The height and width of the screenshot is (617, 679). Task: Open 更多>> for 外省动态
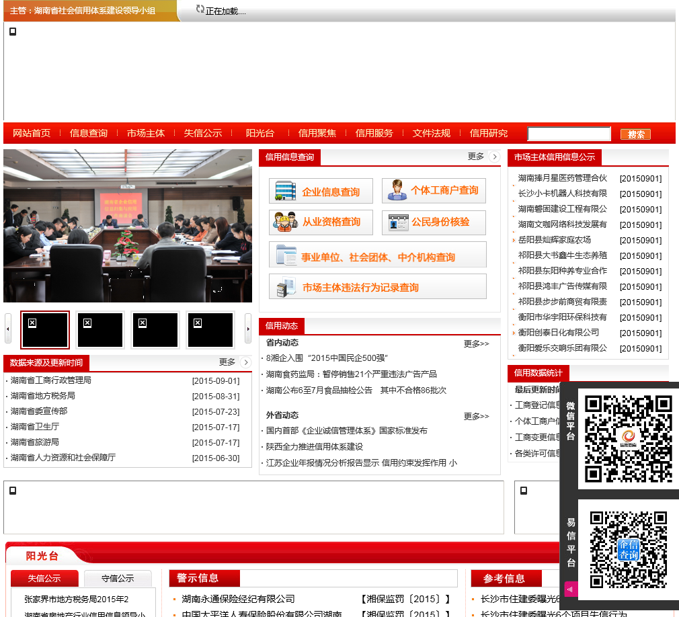coord(477,417)
